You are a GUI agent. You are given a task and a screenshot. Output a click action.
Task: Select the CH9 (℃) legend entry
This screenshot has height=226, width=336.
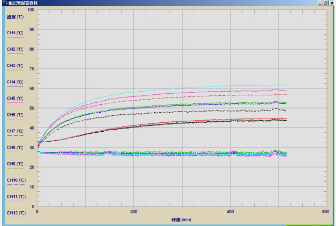(x=15, y=163)
